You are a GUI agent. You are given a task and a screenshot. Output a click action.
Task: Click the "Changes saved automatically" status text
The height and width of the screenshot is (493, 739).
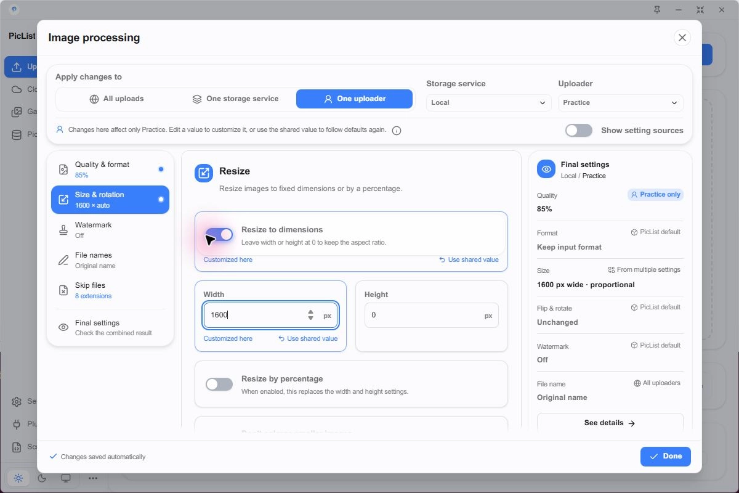click(x=103, y=457)
